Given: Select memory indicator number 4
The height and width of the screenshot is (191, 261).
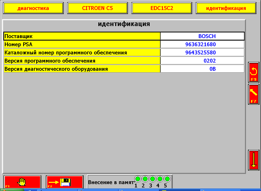Looking at the screenshot, I should click(160, 179).
